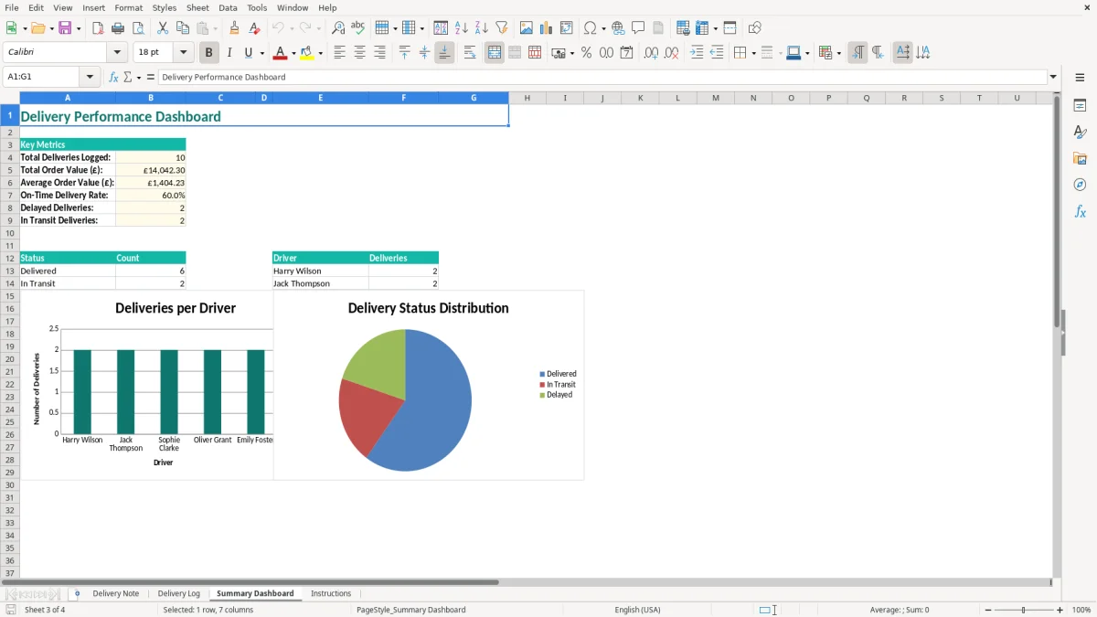Toggle Align Right

pyautogui.click(x=379, y=53)
